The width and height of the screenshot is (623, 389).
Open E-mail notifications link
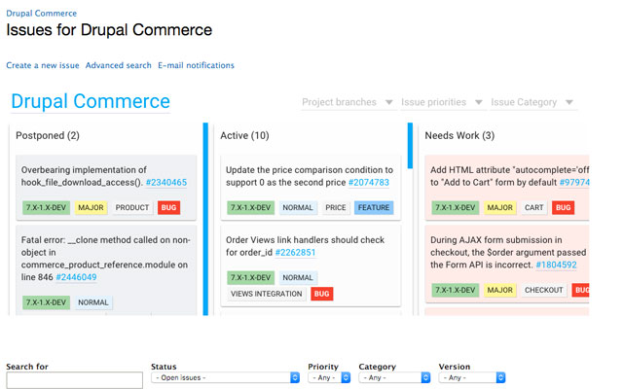[x=196, y=65]
